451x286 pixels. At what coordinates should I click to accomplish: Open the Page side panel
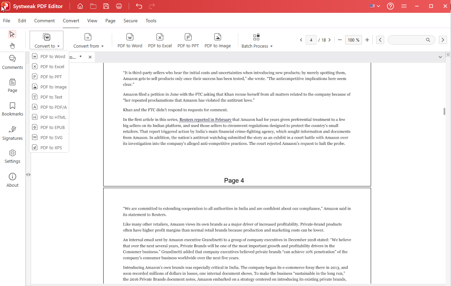(x=12, y=86)
